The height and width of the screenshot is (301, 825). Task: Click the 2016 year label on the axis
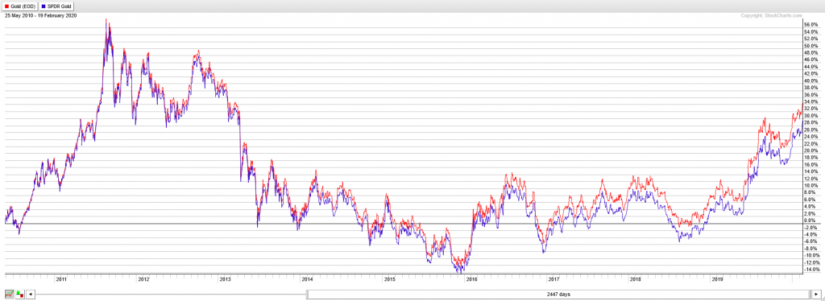click(471, 279)
